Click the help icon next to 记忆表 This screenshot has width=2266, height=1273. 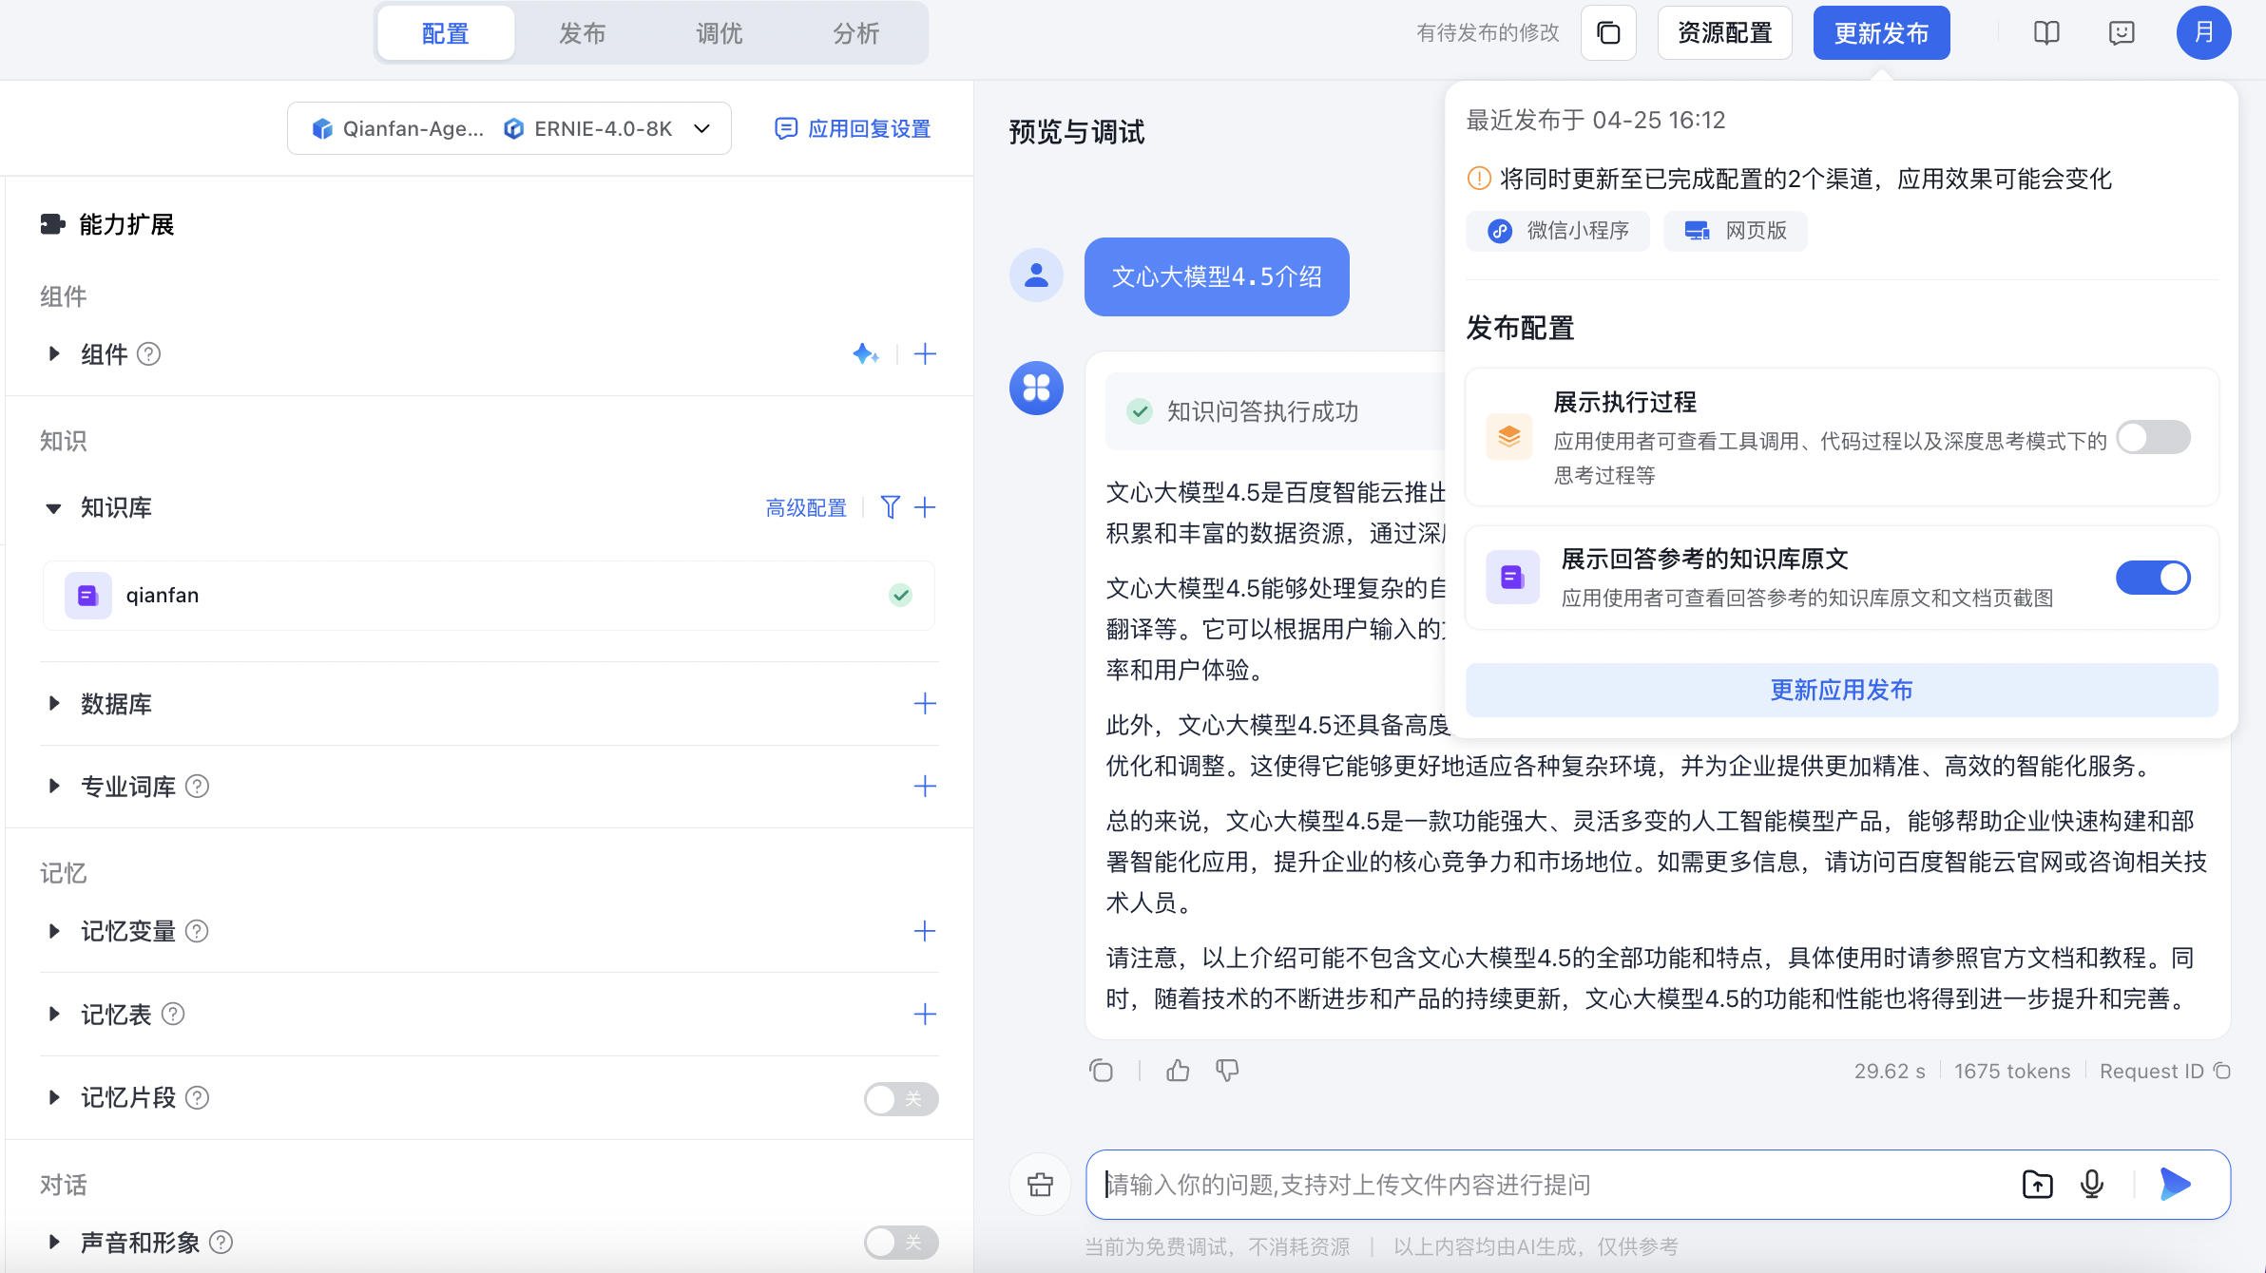173,1015
